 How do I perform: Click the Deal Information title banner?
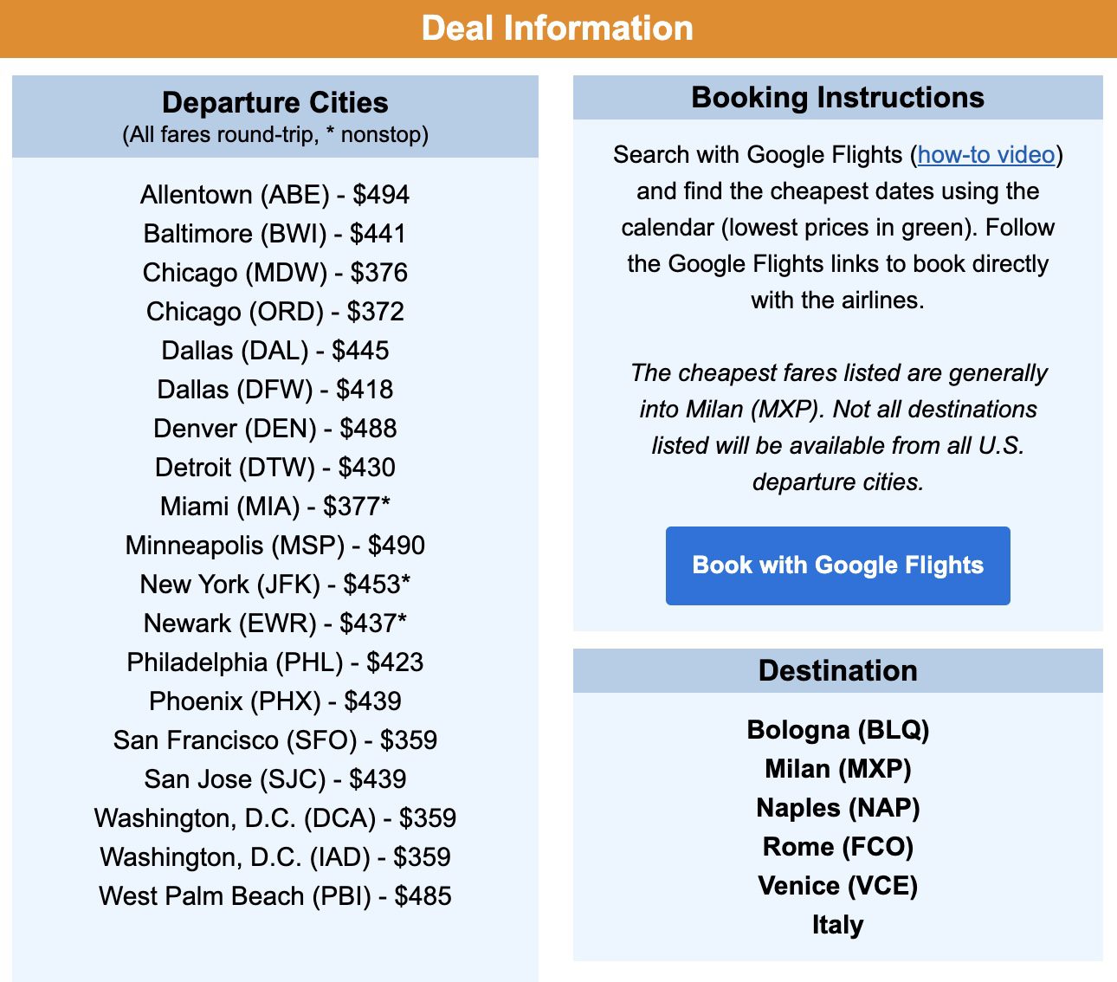[558, 28]
